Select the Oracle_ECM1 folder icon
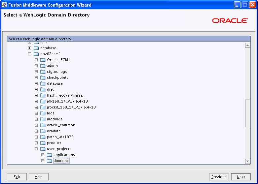This screenshot has width=258, height=184. [x=43, y=60]
